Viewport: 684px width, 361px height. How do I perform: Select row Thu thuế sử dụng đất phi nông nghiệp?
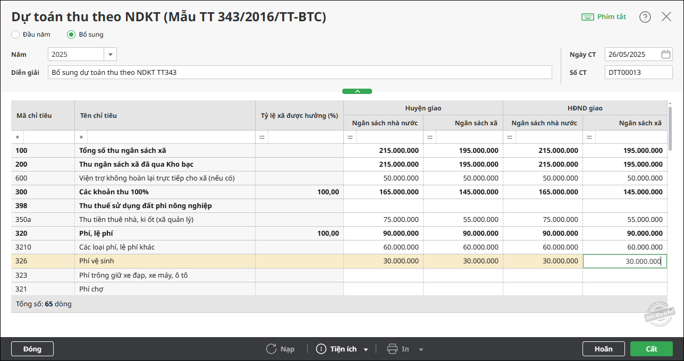(x=339, y=206)
